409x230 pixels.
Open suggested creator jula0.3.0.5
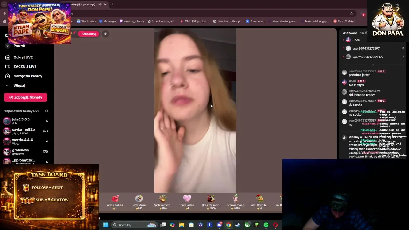pyautogui.click(x=26, y=121)
